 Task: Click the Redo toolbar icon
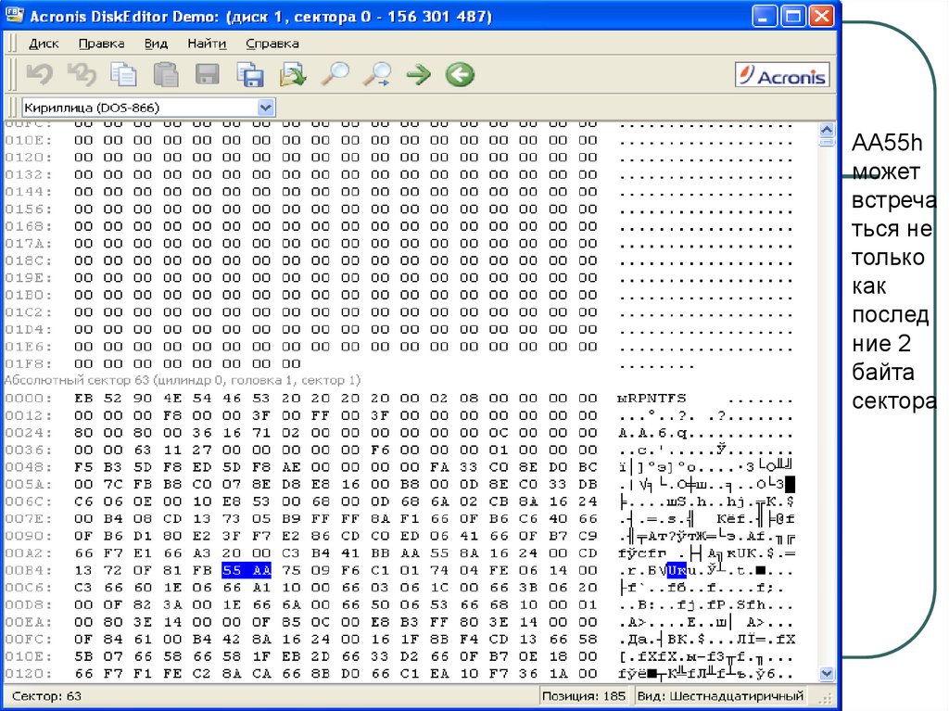coord(82,75)
